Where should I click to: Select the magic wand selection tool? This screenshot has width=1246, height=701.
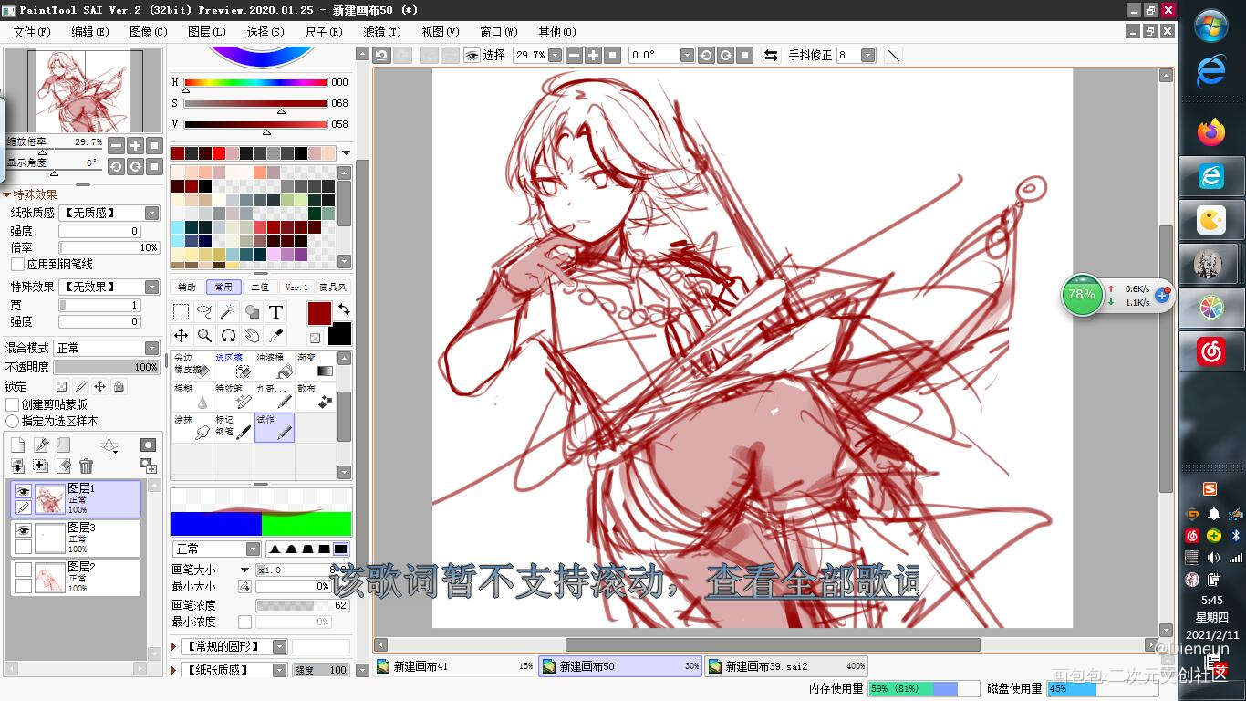pos(228,312)
